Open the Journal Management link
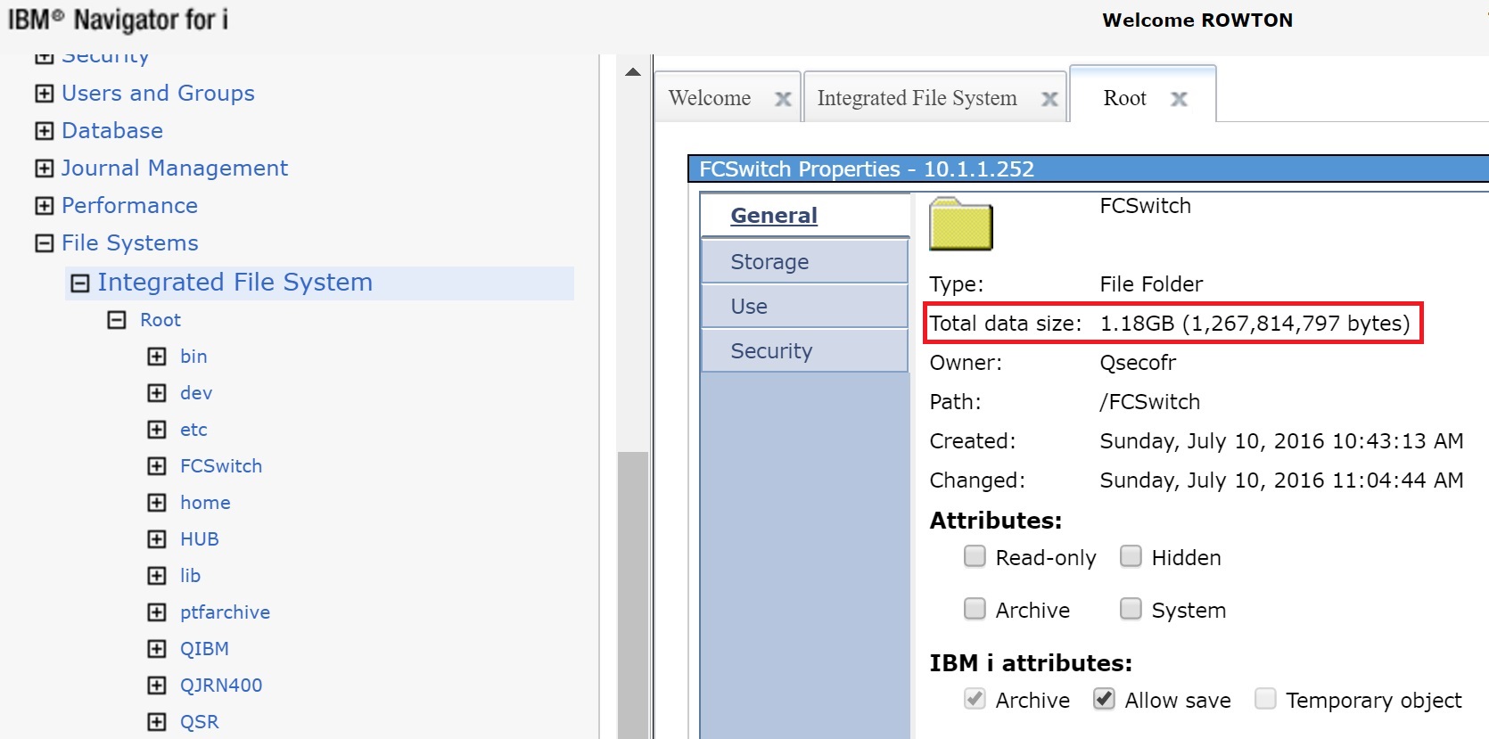The height and width of the screenshot is (739, 1489). pyautogui.click(x=175, y=168)
